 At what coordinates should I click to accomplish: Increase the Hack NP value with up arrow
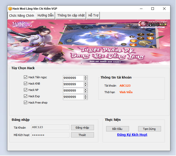pos(86,90)
